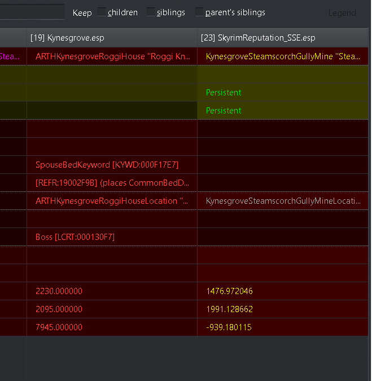Select the first green Persistent cell

point(283,93)
